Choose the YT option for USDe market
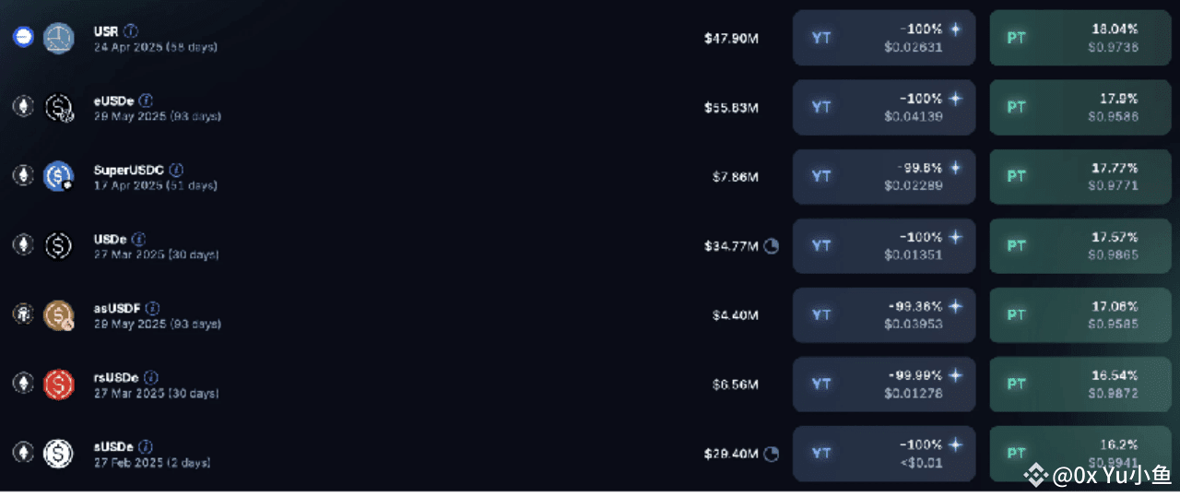The width and height of the screenshot is (1180, 497). tap(883, 245)
